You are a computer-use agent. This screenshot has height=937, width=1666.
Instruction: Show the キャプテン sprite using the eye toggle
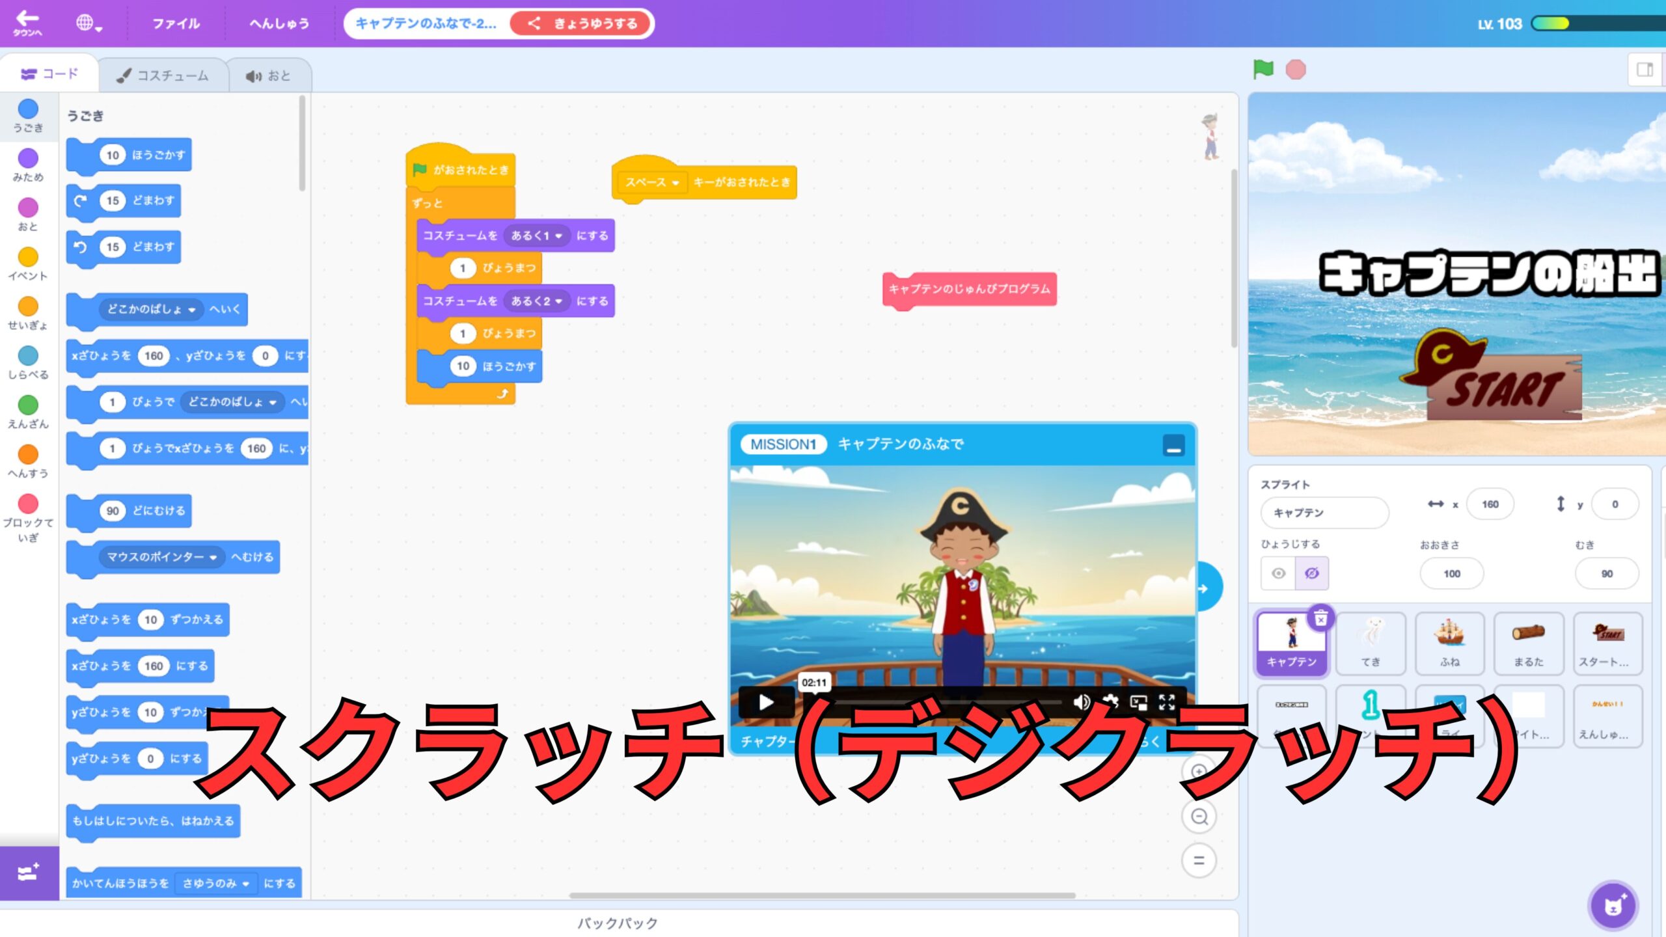pos(1279,572)
